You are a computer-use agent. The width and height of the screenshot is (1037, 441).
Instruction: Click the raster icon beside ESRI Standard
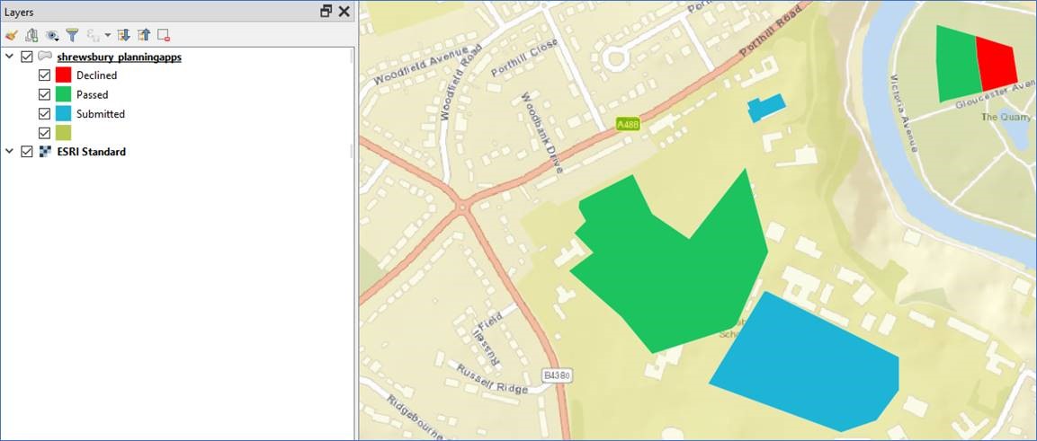(45, 151)
